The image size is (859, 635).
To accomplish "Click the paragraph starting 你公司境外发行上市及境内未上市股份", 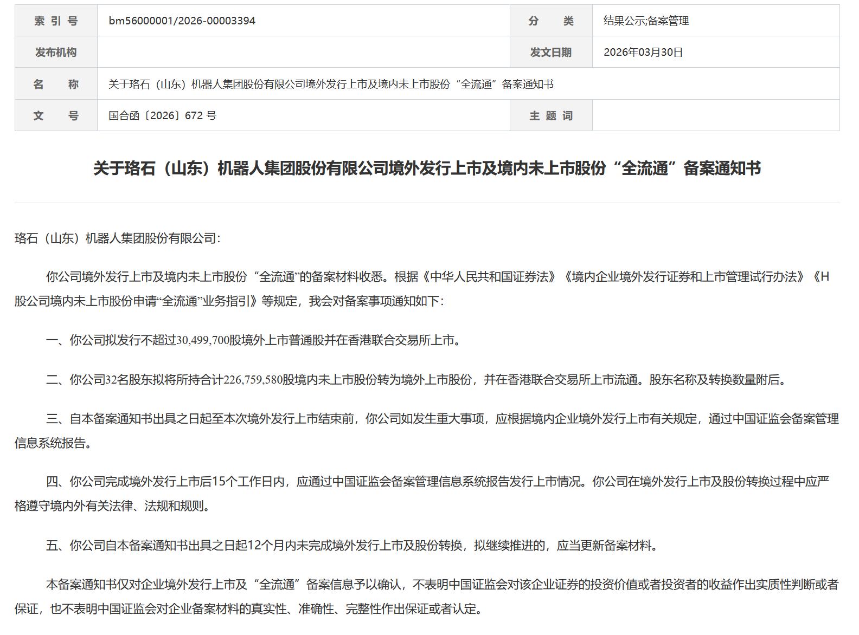I will [x=427, y=289].
